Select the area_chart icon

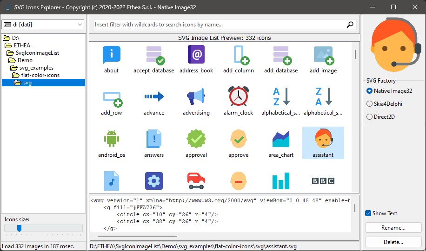tap(281, 139)
